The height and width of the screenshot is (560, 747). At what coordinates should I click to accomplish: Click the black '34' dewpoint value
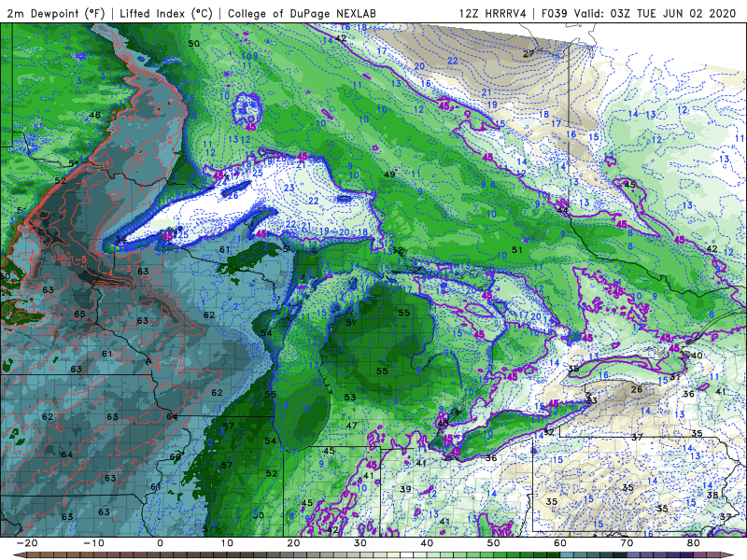click(121, 240)
